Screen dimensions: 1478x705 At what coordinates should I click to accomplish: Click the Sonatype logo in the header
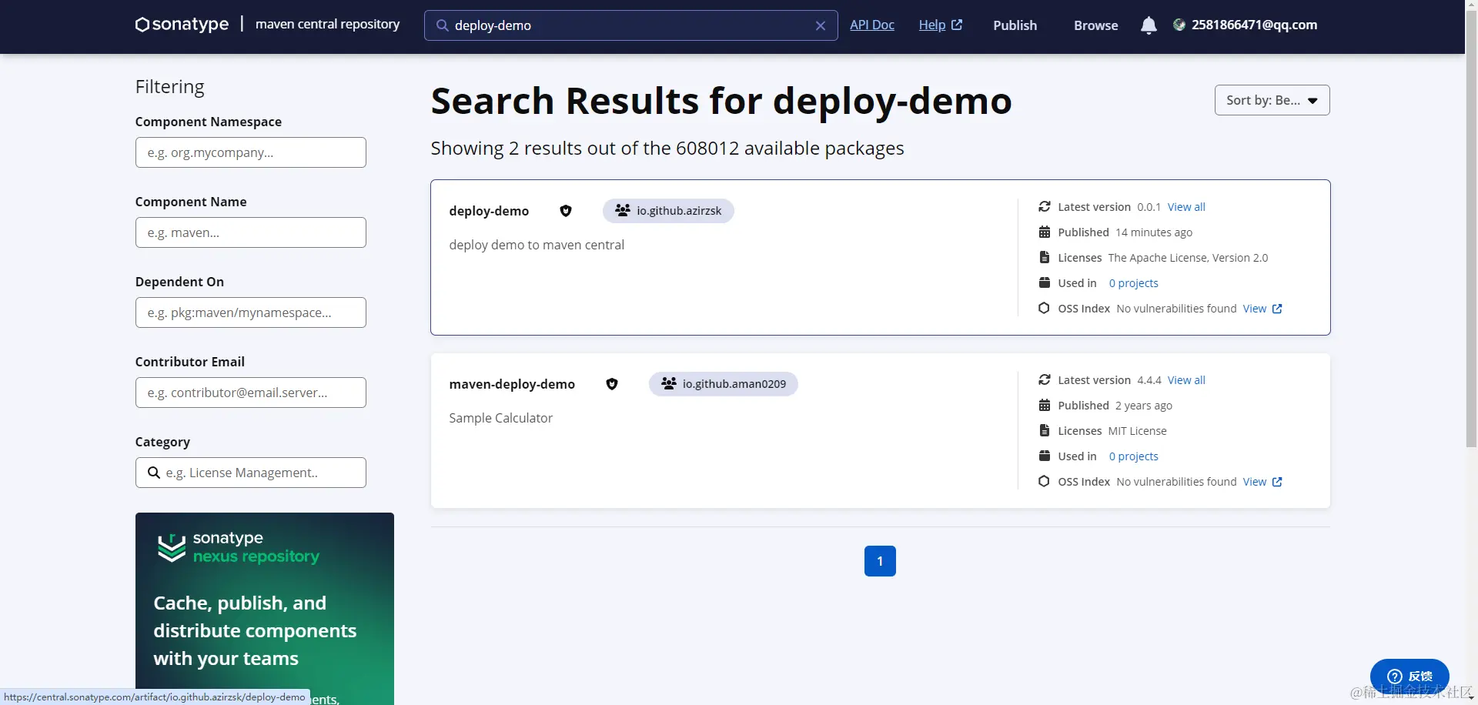[x=182, y=25]
